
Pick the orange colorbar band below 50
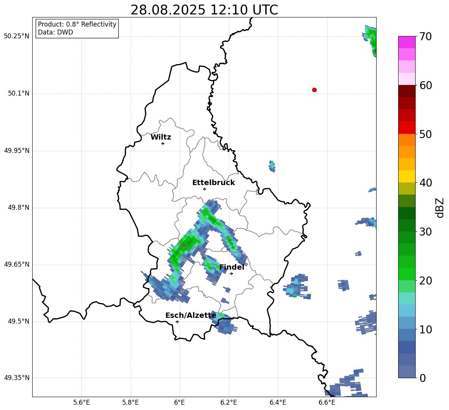pos(407,140)
